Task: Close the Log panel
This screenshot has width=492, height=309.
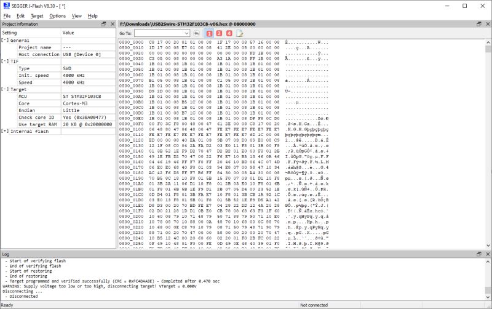Action: click(488, 254)
